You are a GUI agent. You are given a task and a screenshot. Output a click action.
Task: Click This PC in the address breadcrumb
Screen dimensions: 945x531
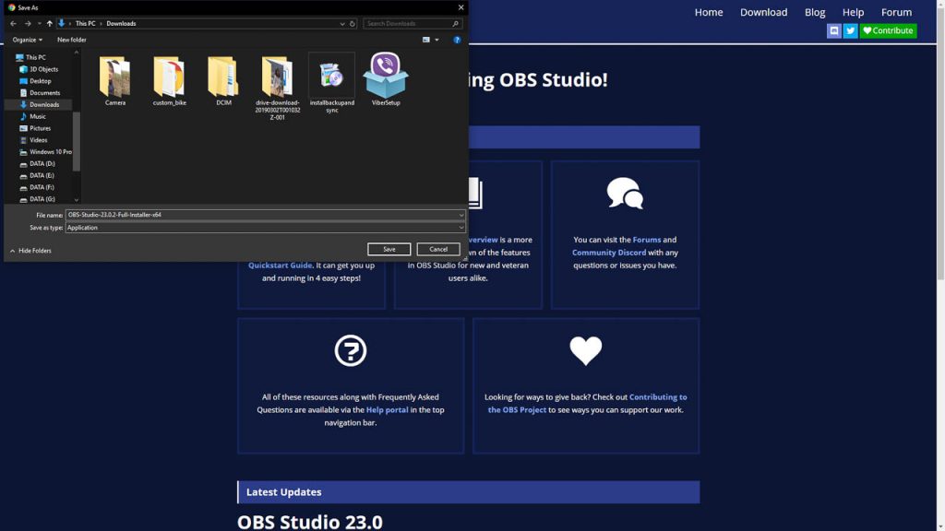click(85, 23)
